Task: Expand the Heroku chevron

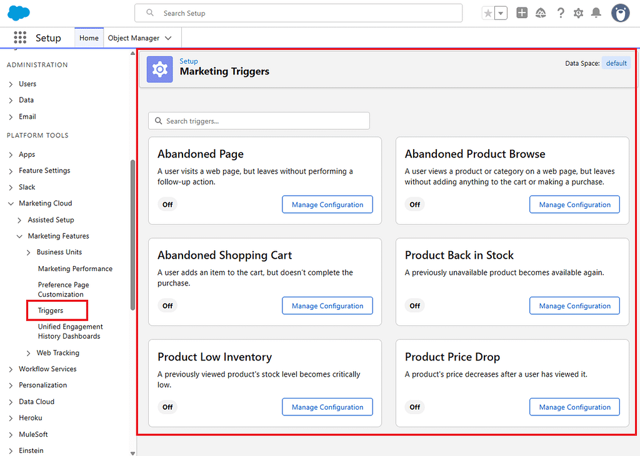Action: click(11, 418)
